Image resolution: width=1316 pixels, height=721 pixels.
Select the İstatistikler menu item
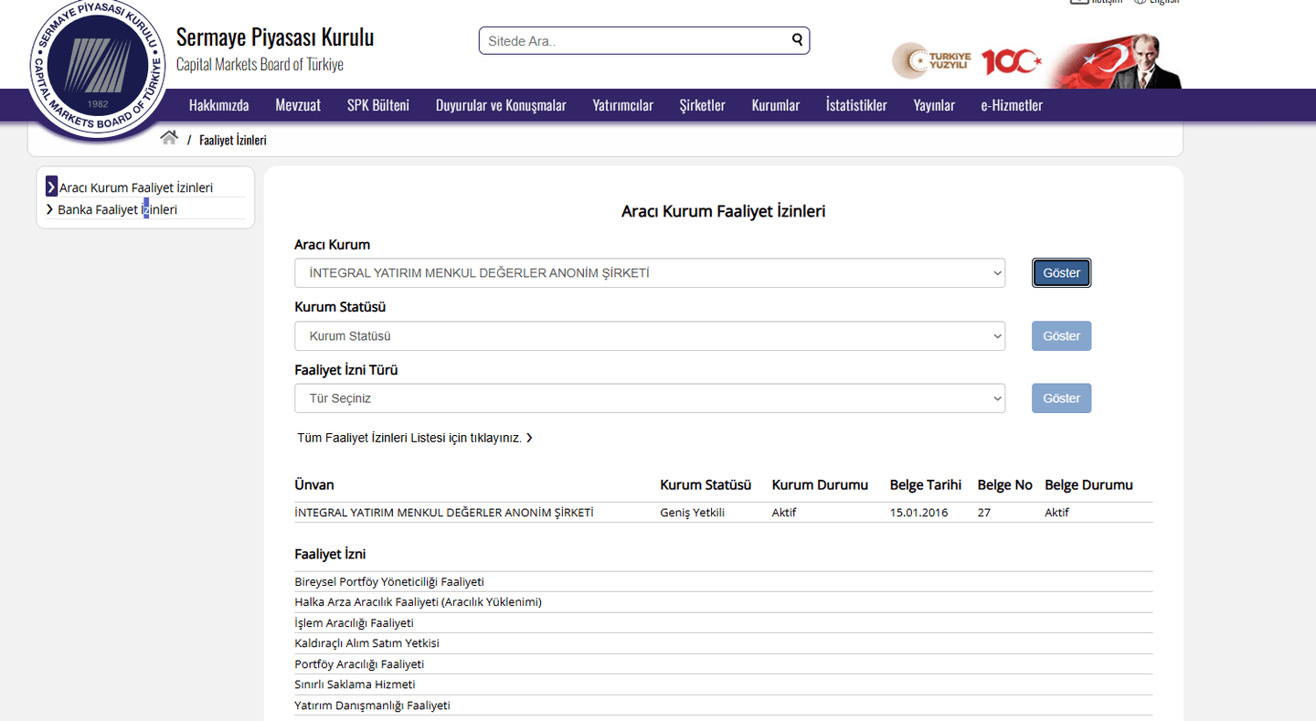coord(855,105)
